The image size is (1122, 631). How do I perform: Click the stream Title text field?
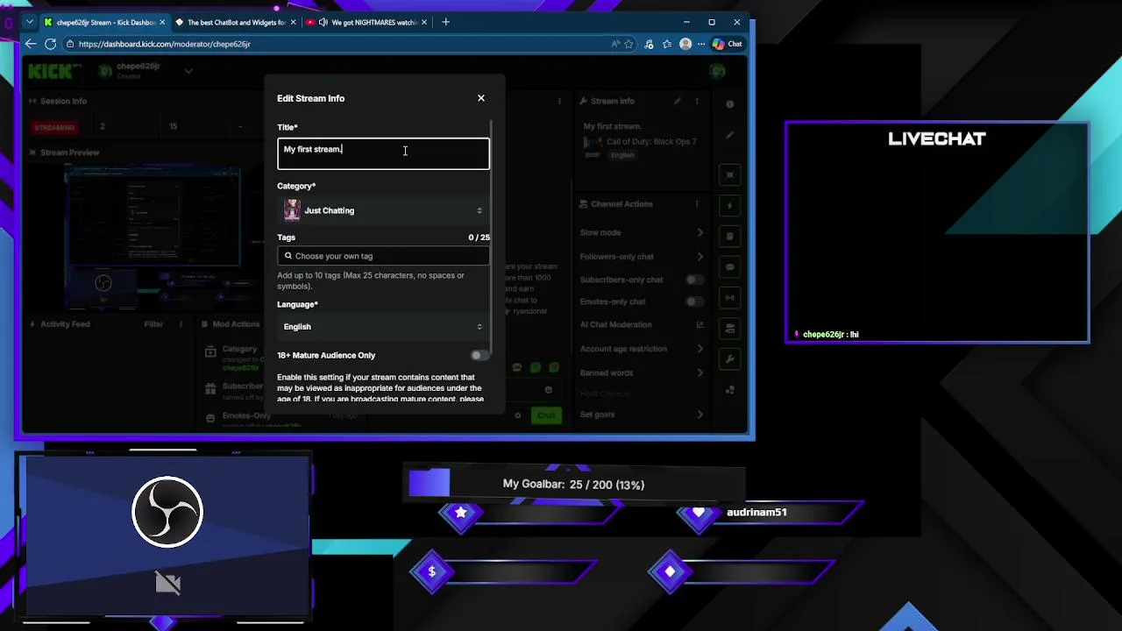click(383, 153)
